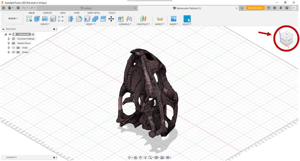Select the Move/Copy tool
The width and height of the screenshot is (300, 161).
coord(111,19)
